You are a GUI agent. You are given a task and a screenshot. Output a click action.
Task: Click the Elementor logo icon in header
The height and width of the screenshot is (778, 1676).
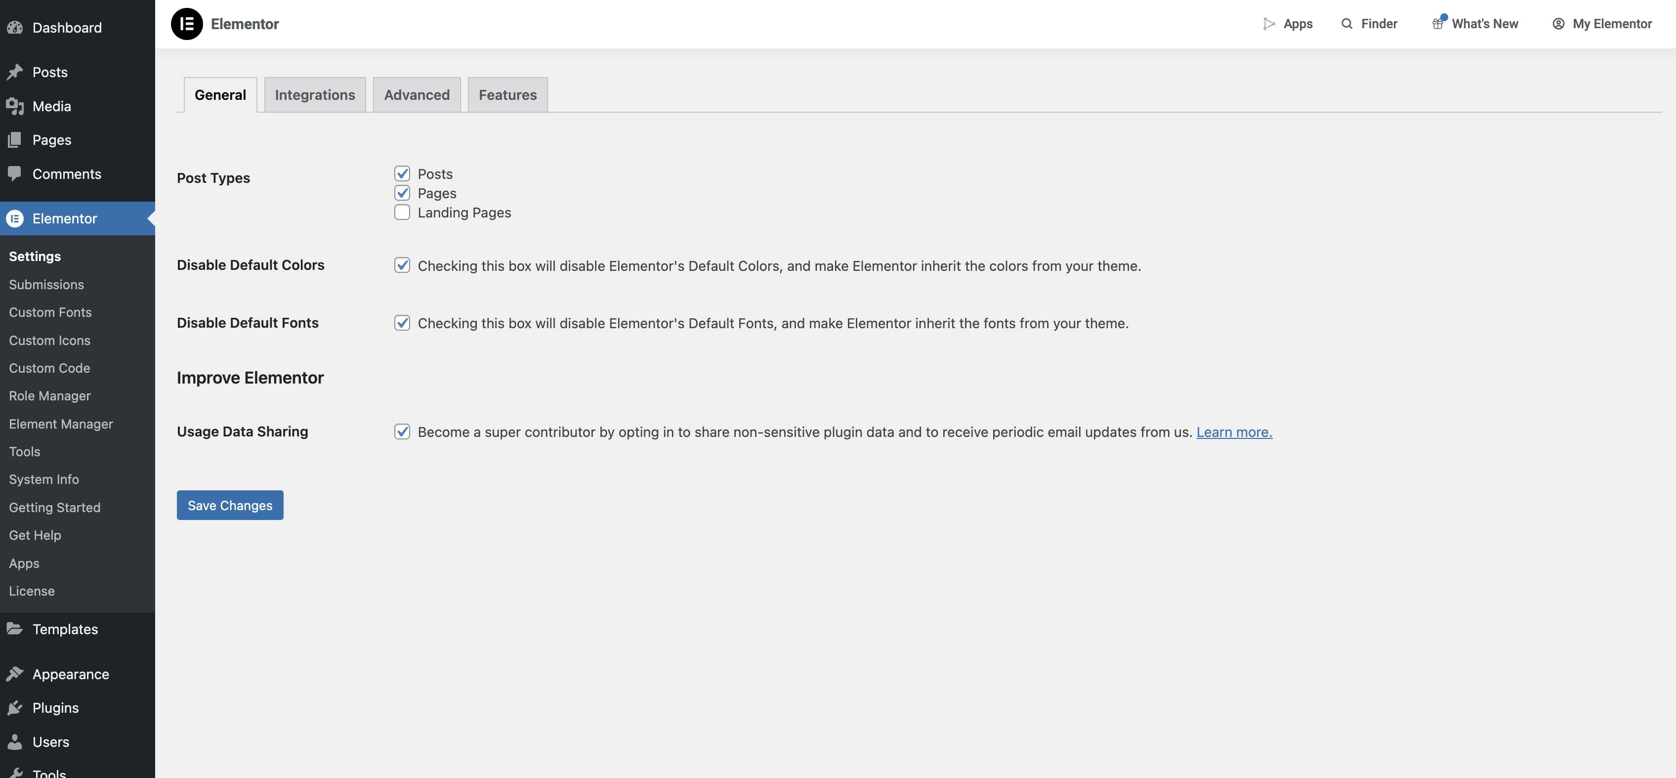pyautogui.click(x=187, y=24)
